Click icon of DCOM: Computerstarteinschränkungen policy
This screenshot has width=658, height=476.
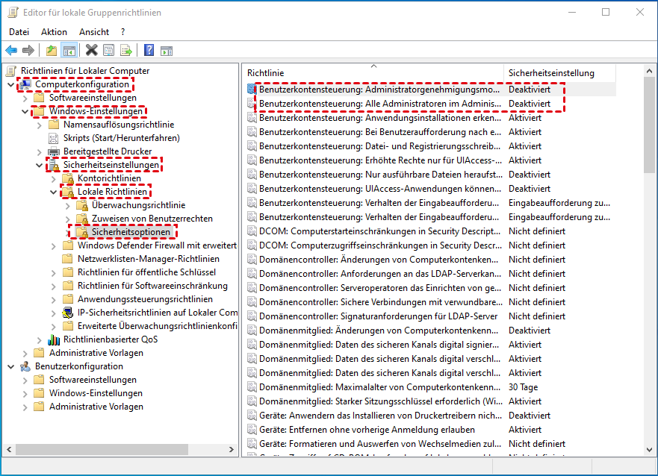click(x=252, y=231)
